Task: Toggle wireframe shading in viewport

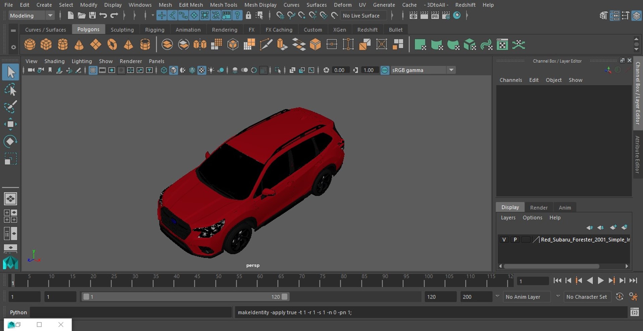Action: coord(164,70)
